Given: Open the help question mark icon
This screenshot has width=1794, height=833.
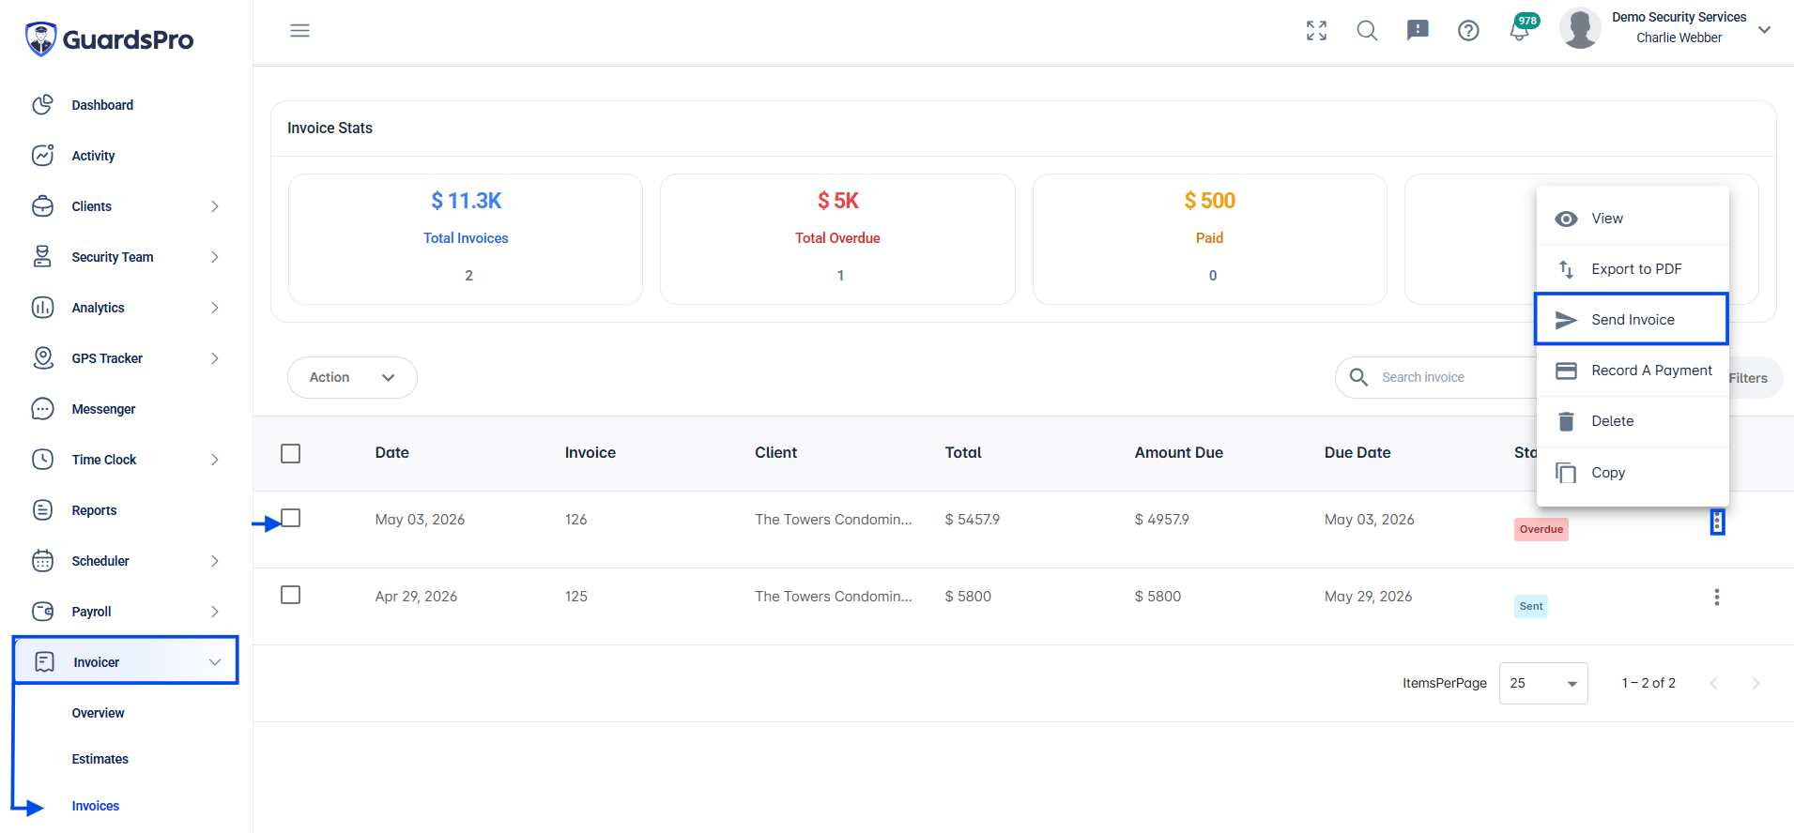Looking at the screenshot, I should tap(1468, 31).
